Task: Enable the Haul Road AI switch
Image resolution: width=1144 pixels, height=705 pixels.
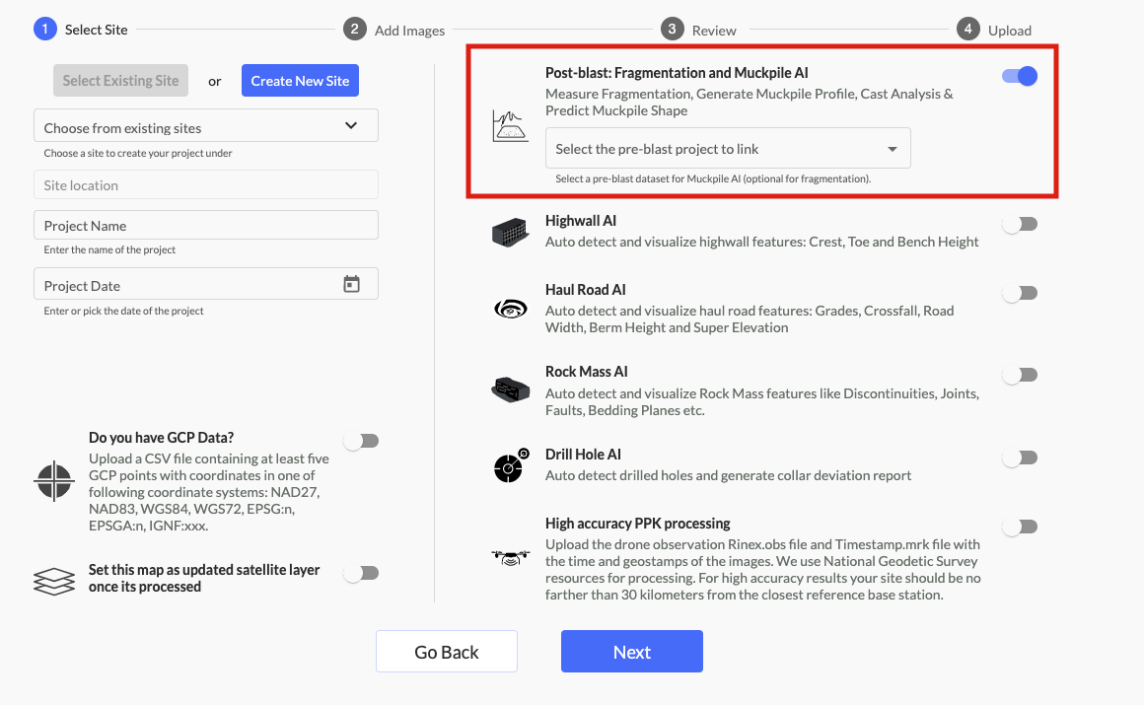Action: (x=1020, y=293)
